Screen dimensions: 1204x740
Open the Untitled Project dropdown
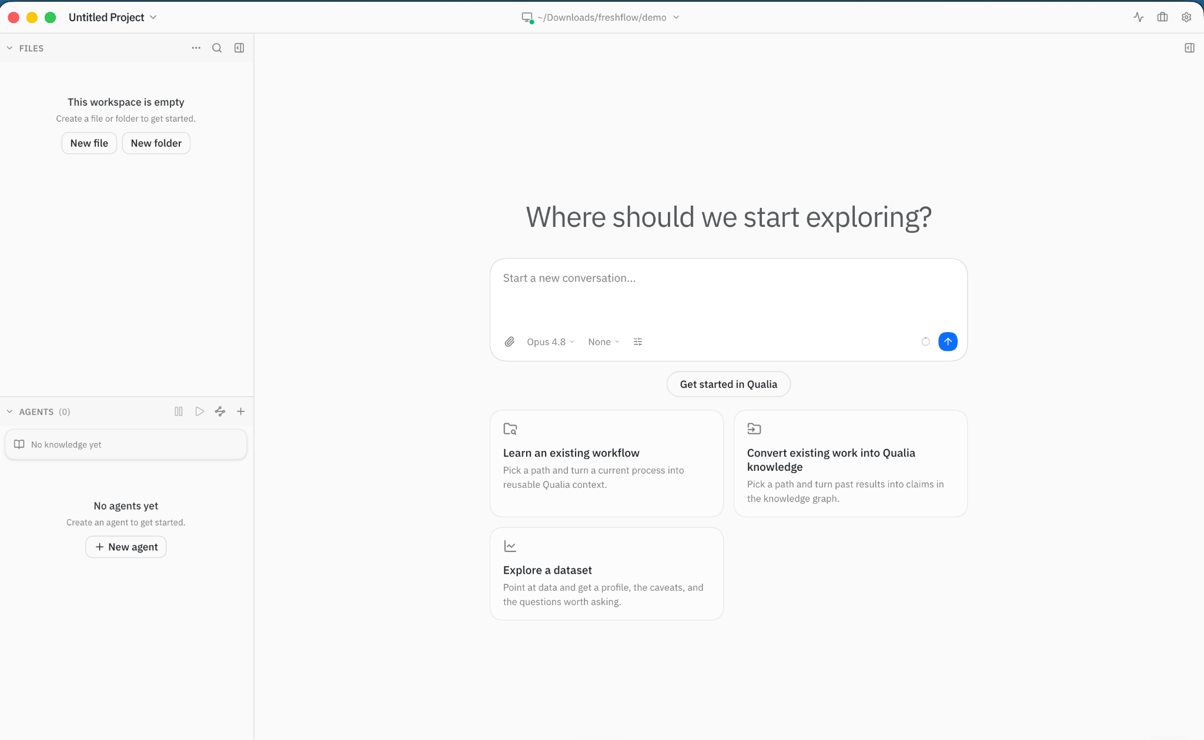point(112,17)
